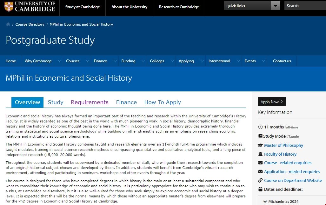Open the International navigation dropdown arrow
Screen dimensions: 326x205
coord(238,61)
